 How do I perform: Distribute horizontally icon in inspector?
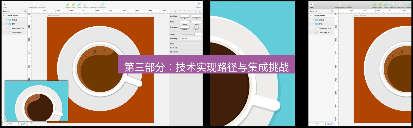click(171, 11)
